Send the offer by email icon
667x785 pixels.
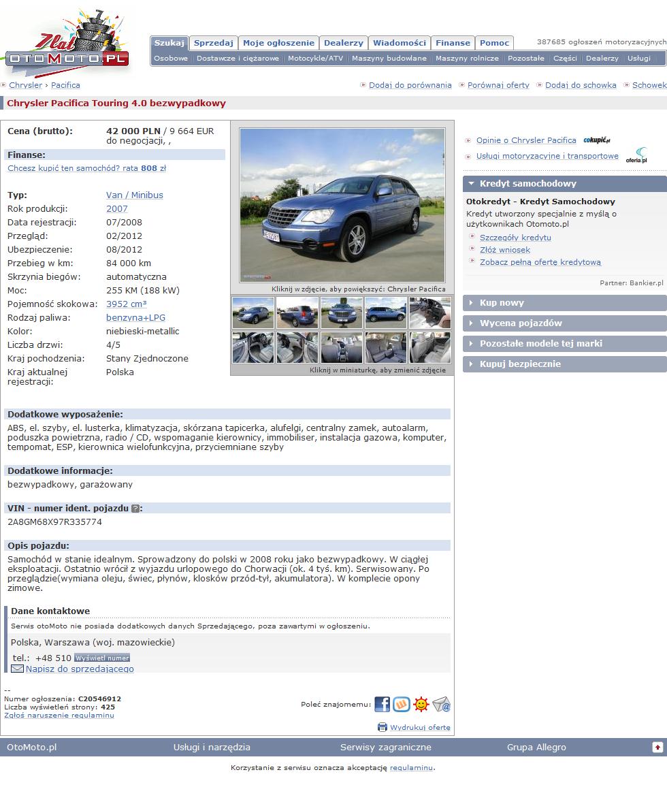[441, 704]
